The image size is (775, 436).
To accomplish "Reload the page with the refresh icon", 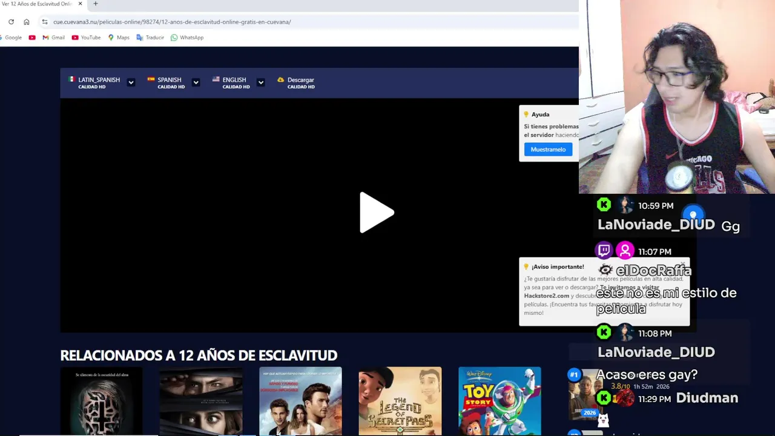I will [x=11, y=22].
